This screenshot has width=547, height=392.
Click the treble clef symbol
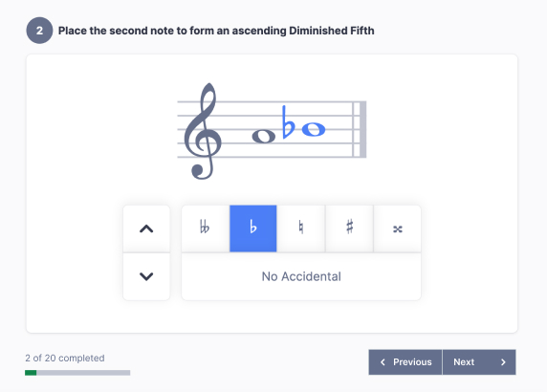tap(203, 131)
